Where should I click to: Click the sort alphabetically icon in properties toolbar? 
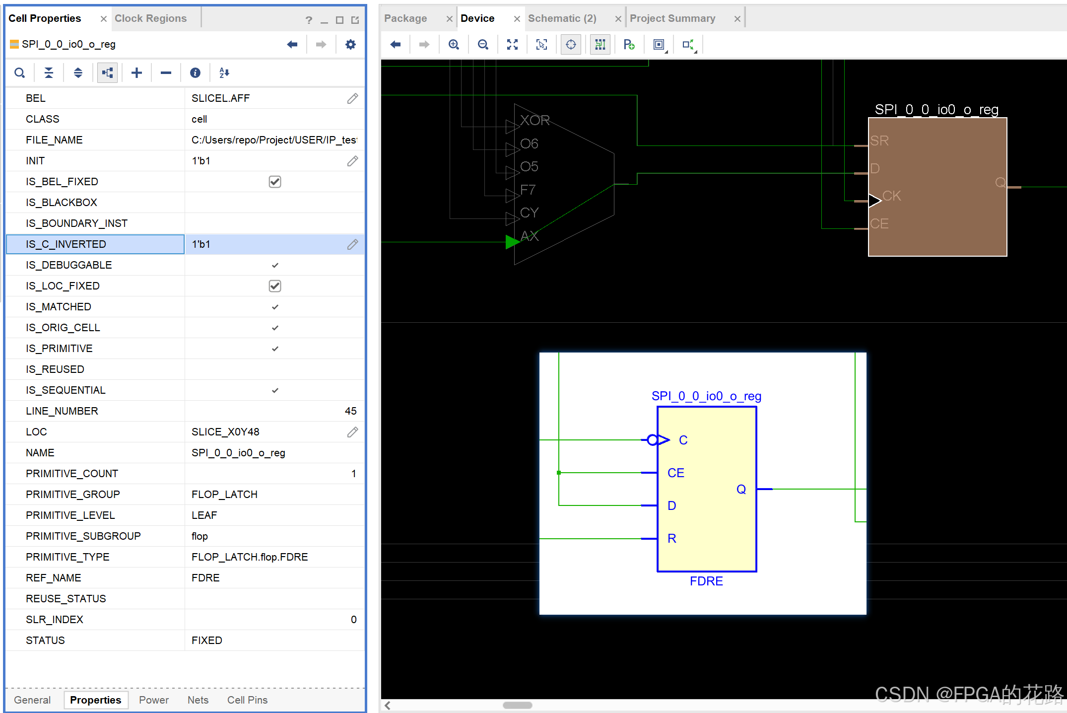pos(224,73)
